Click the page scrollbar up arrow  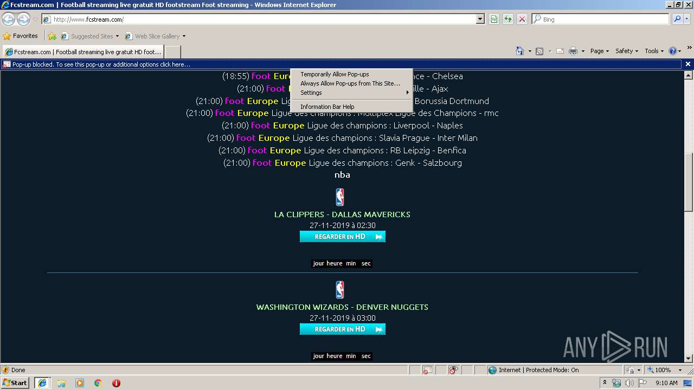click(689, 75)
